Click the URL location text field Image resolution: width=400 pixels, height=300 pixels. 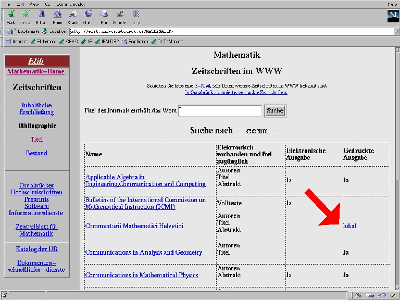pyautogui.click(x=229, y=31)
